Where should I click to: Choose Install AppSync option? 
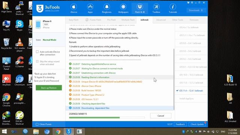pos(191,99)
